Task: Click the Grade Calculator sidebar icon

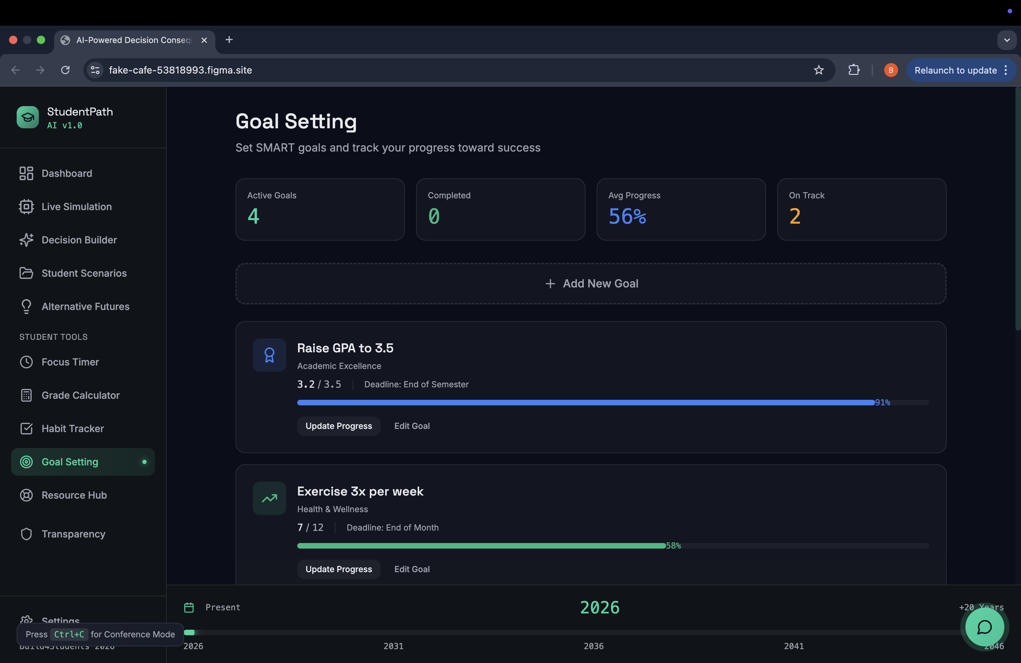Action: (26, 395)
